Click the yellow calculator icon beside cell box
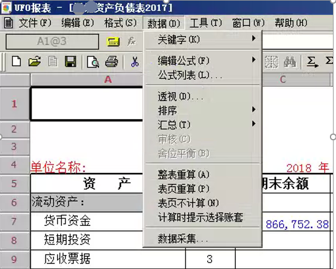Screen dimensions: 336x269 tap(113, 41)
